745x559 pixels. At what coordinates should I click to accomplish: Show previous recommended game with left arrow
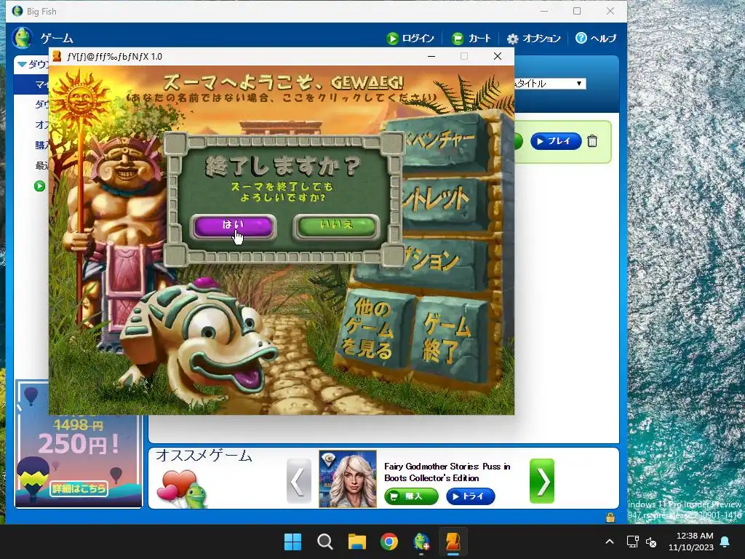(x=299, y=481)
